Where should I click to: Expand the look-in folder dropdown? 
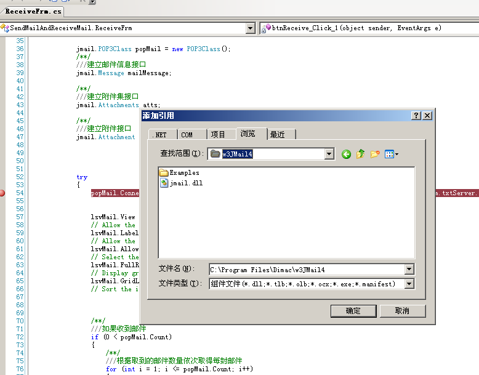click(x=329, y=154)
